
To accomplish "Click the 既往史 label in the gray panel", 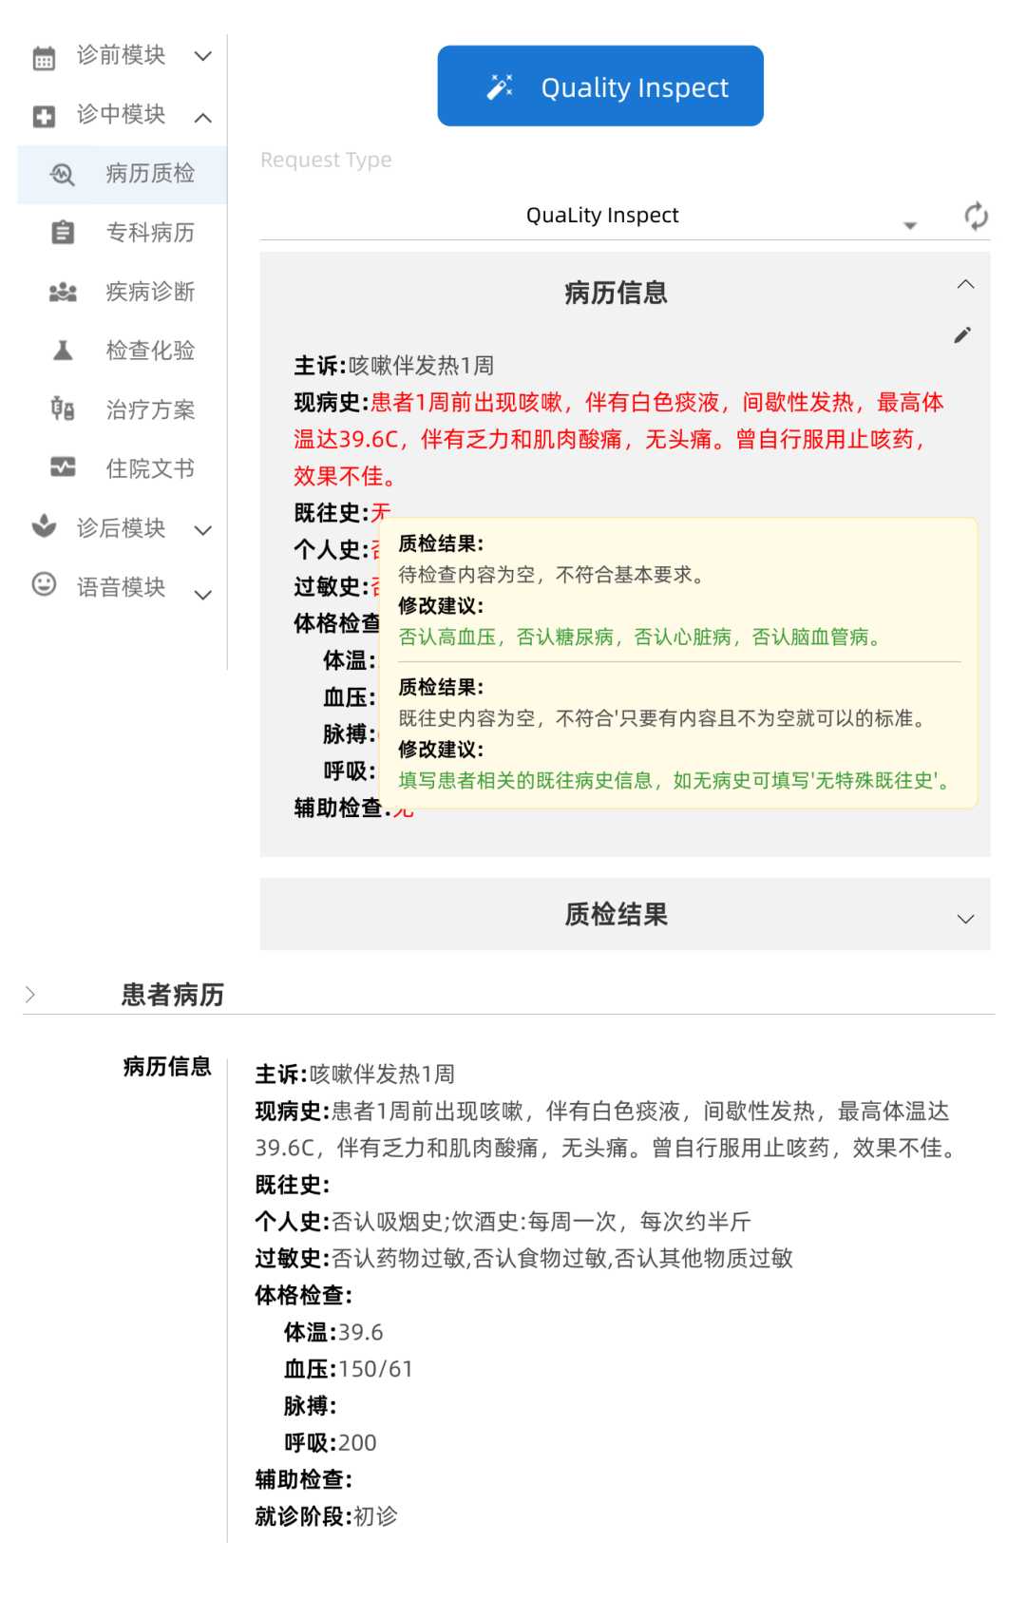I will pos(331,513).
